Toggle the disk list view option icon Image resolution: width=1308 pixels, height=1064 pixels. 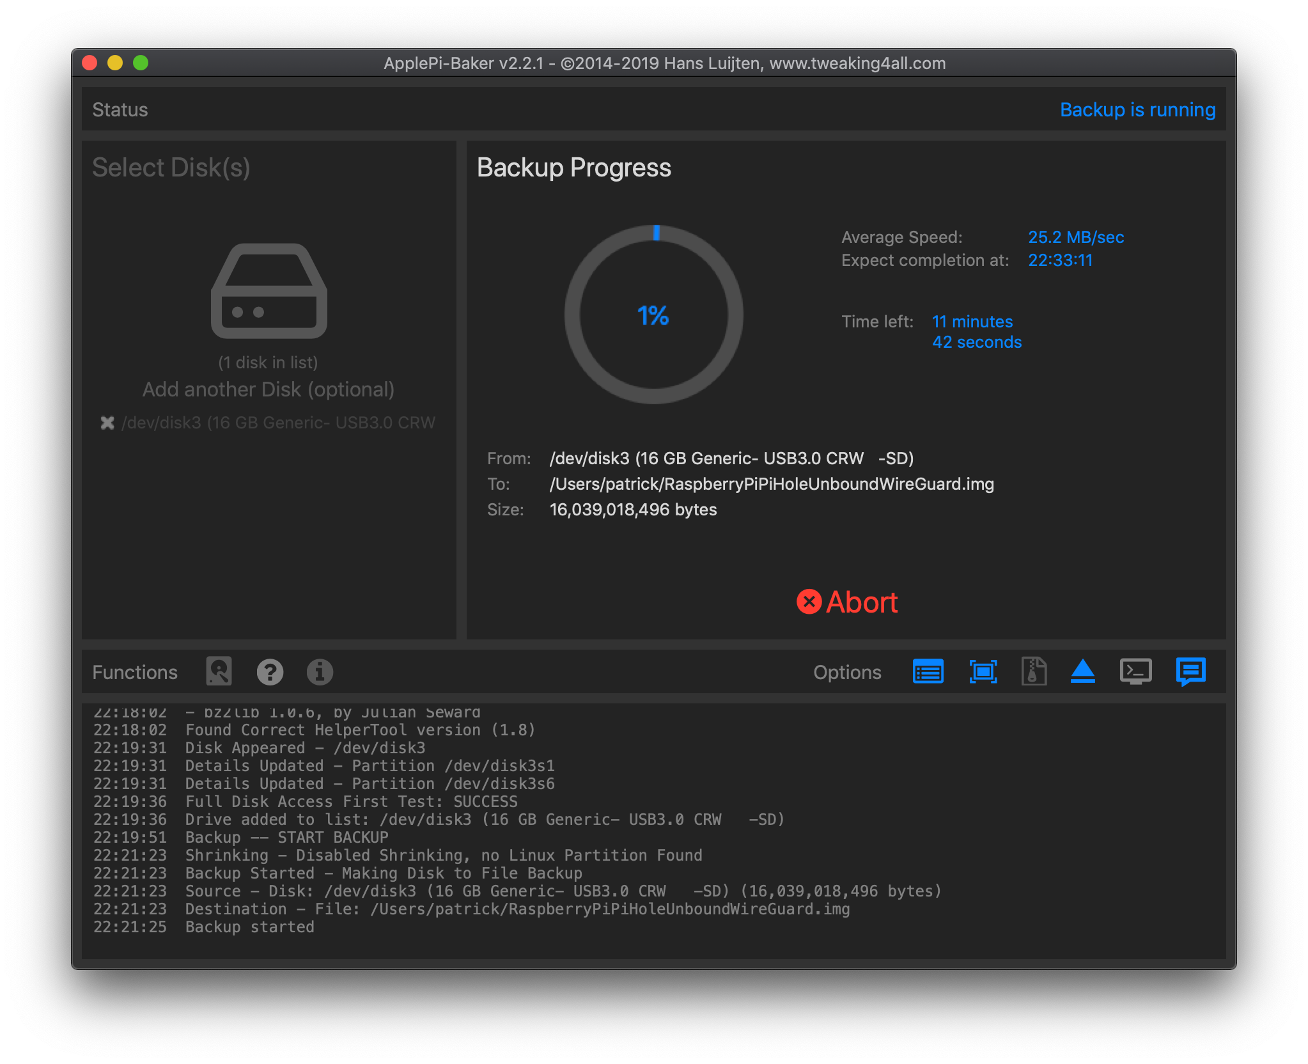[928, 671]
